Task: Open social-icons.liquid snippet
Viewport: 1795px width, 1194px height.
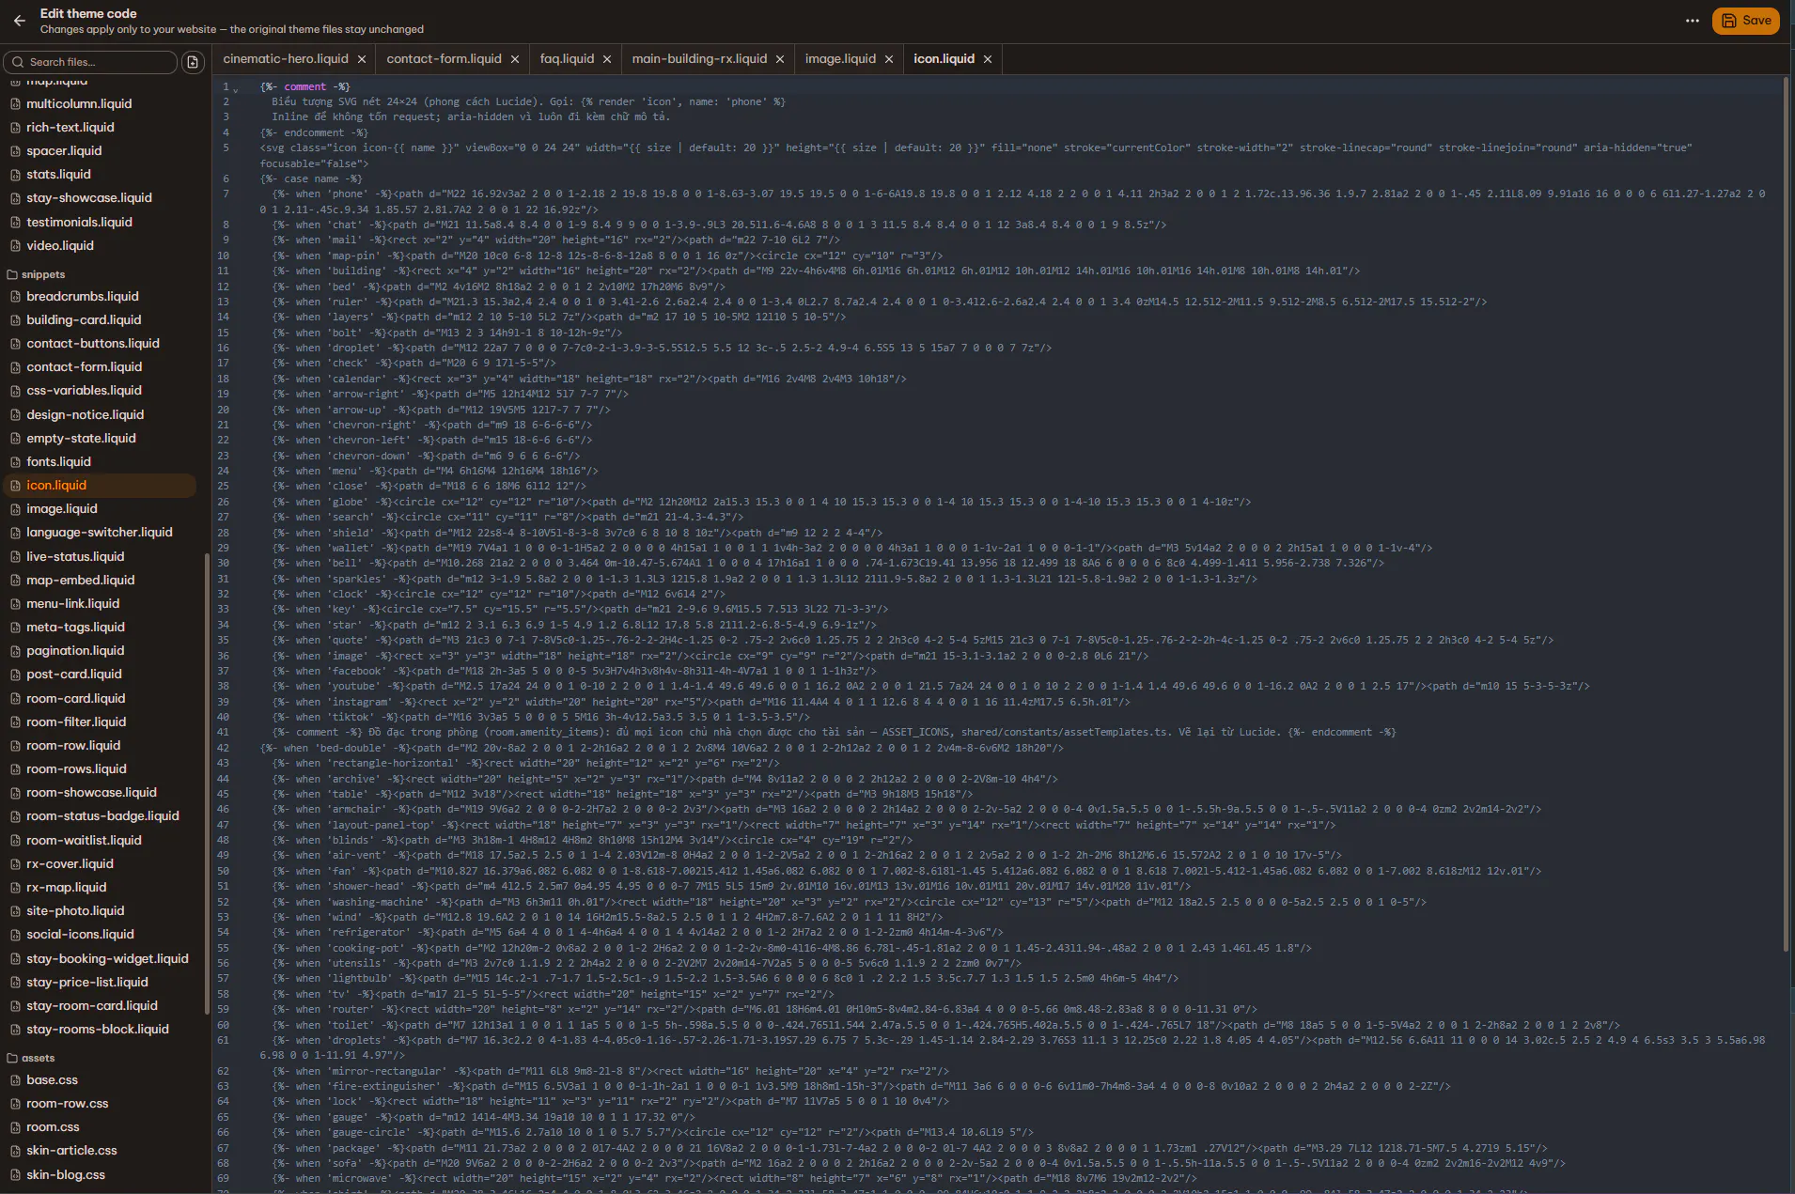Action: (x=80, y=935)
